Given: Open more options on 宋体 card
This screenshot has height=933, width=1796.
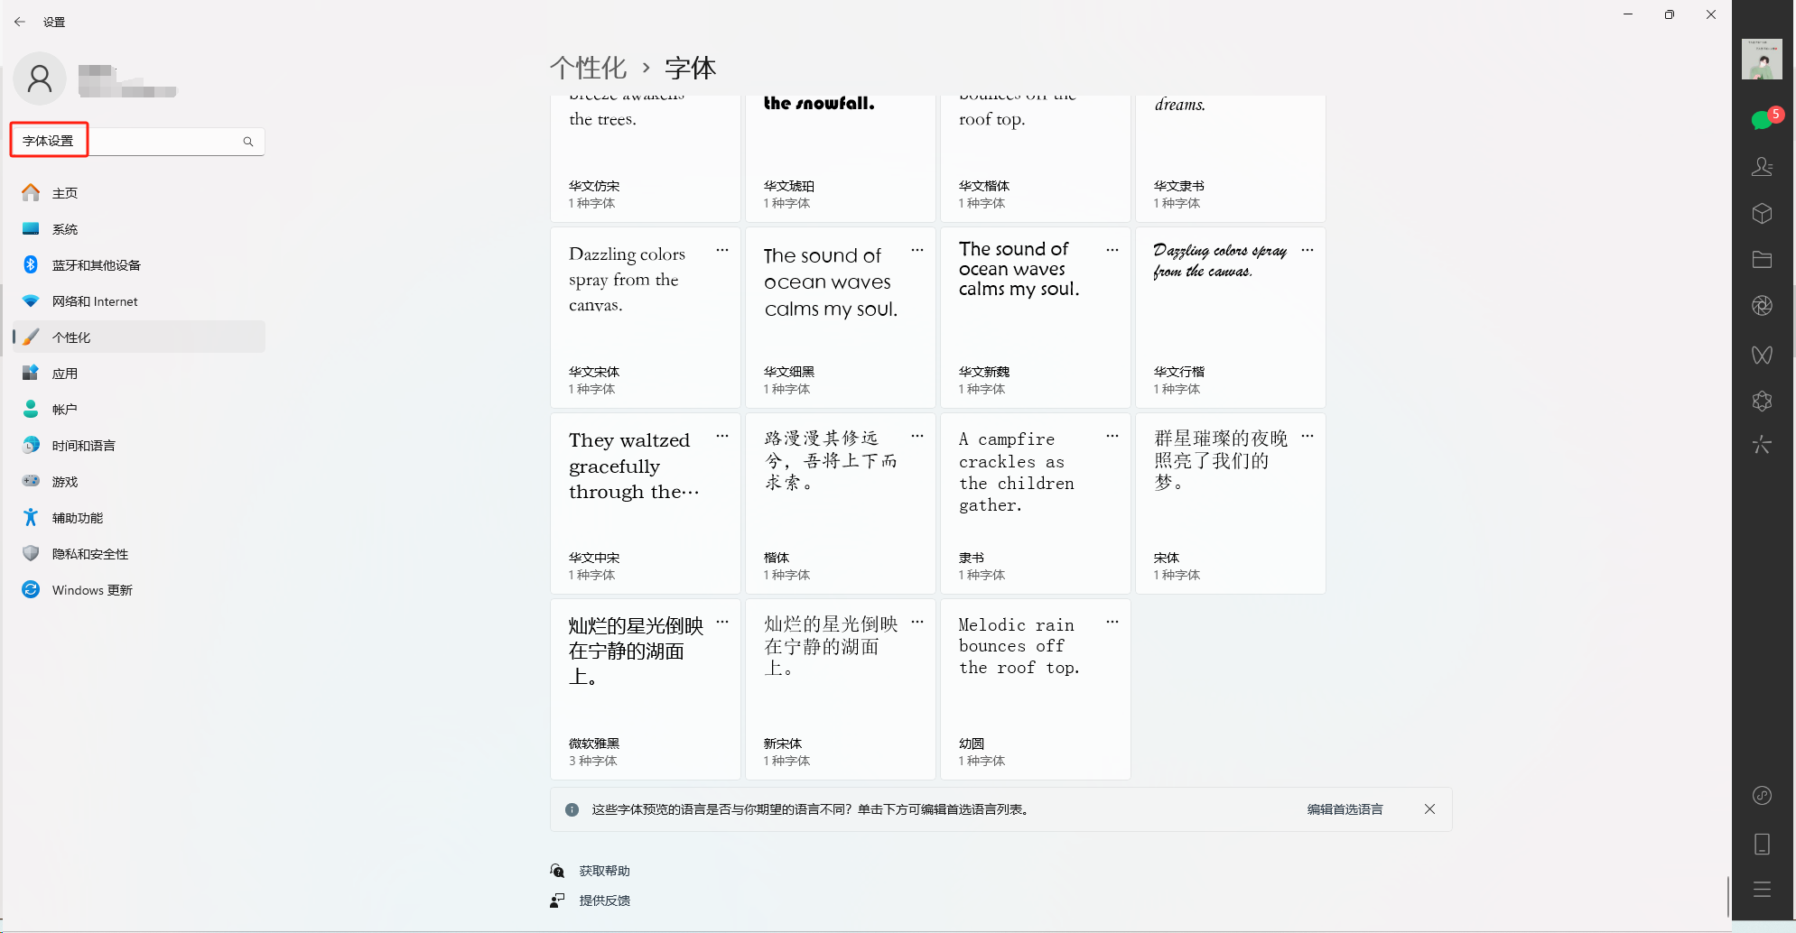Looking at the screenshot, I should (x=1307, y=436).
